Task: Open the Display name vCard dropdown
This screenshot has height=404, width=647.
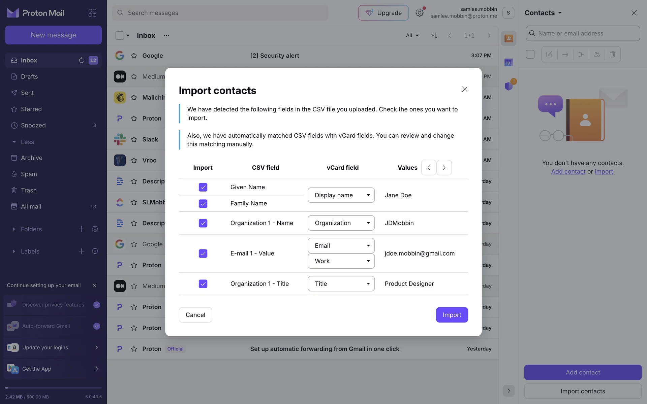Action: (341, 195)
